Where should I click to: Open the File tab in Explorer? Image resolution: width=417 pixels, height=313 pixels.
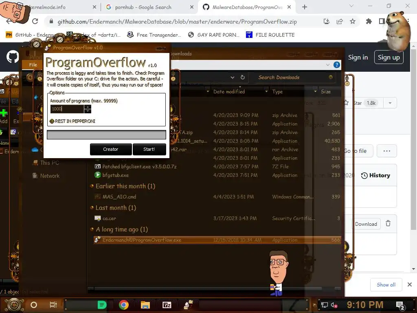(33, 65)
